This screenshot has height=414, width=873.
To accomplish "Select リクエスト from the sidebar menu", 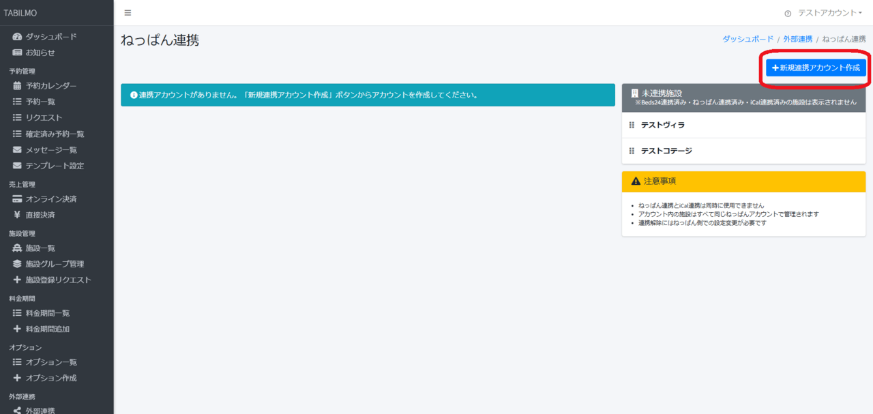I will [x=44, y=118].
